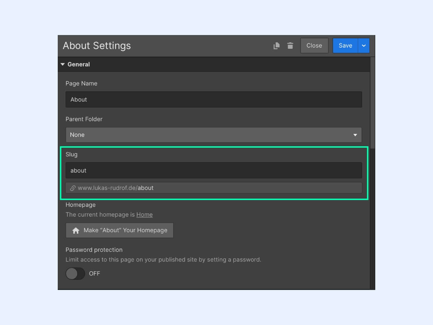The width and height of the screenshot is (433, 325).
Task: Open the Parent Folder dropdown
Action: 214,135
